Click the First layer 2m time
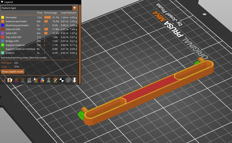Screen dimensions: 232x143 click(x=16, y=63)
